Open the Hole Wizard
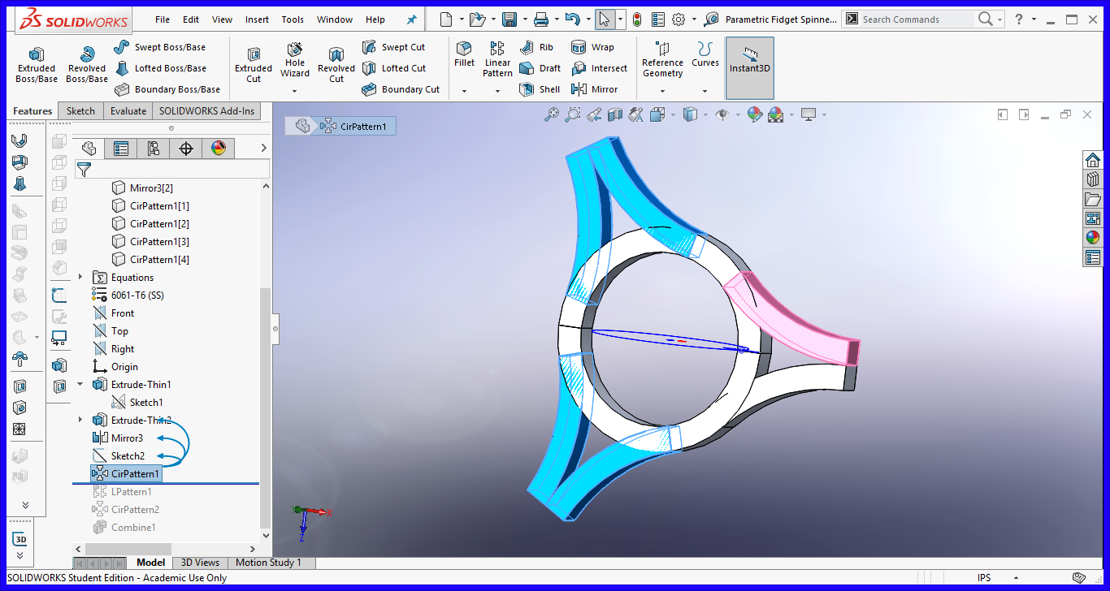 pos(295,63)
